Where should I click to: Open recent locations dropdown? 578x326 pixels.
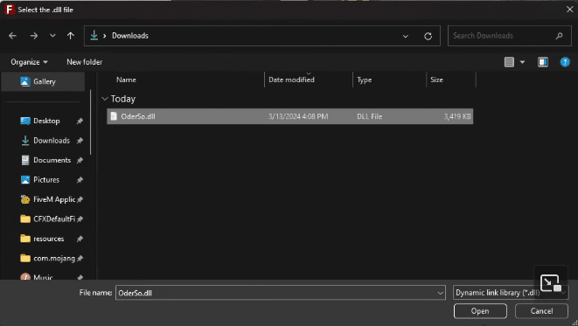[x=52, y=36]
